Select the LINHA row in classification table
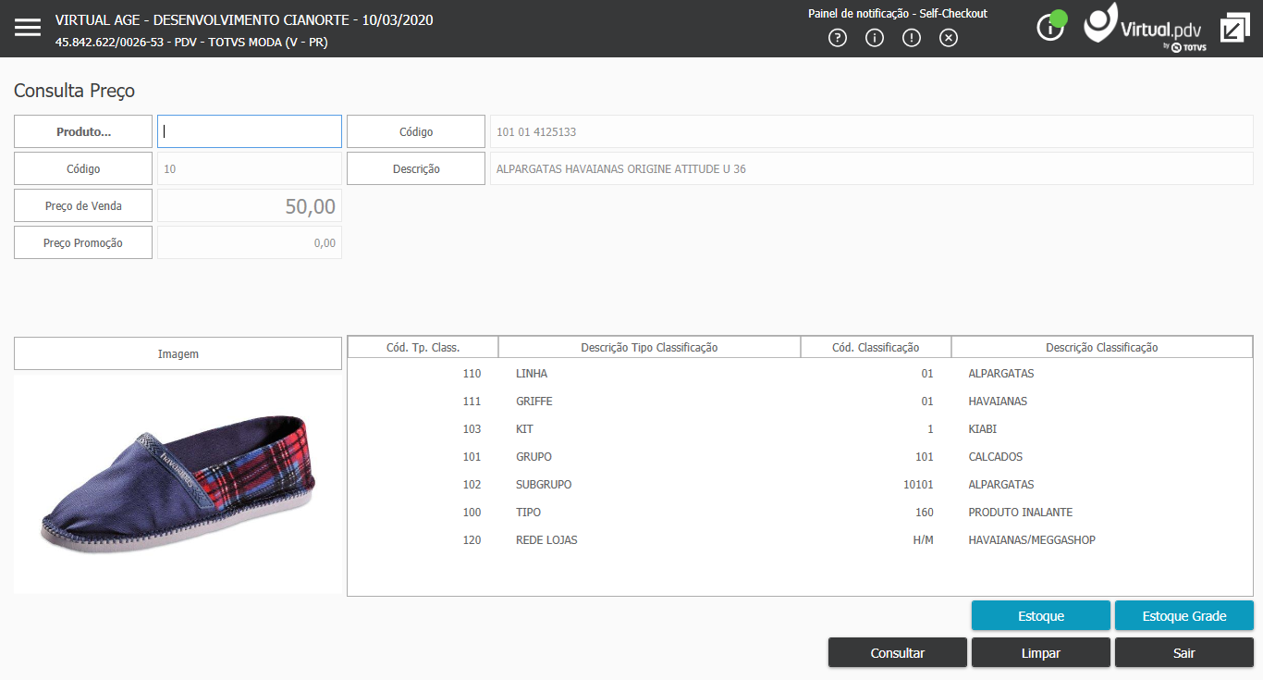Viewport: 1263px width, 680px height. click(x=800, y=374)
